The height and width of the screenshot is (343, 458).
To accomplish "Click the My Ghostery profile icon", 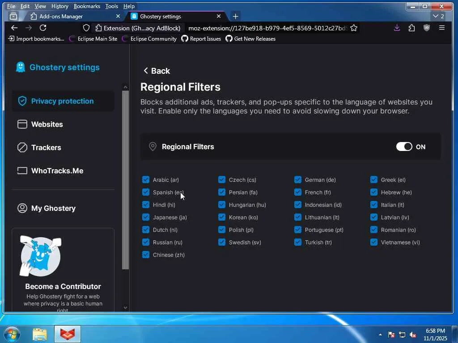I will click(x=22, y=208).
